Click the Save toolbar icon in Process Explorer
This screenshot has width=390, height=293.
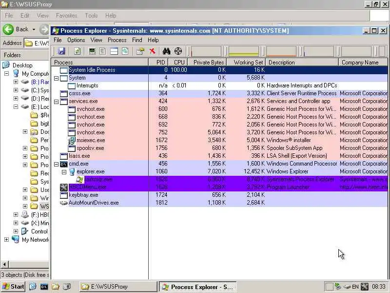tap(61, 51)
